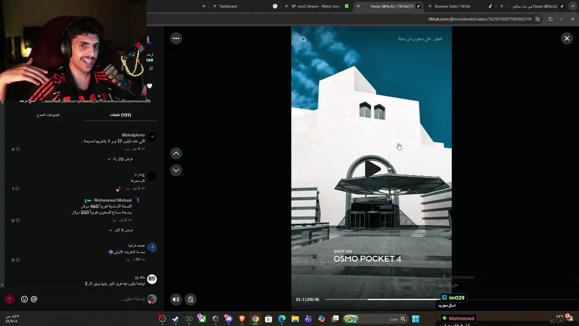The height and width of the screenshot is (326, 579).
Task: Open the emoji picker in comment box
Action: coord(24,299)
